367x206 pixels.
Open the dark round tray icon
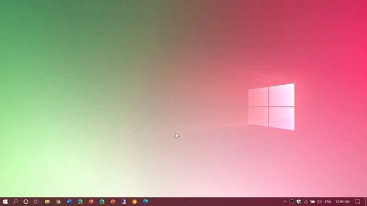(x=292, y=201)
